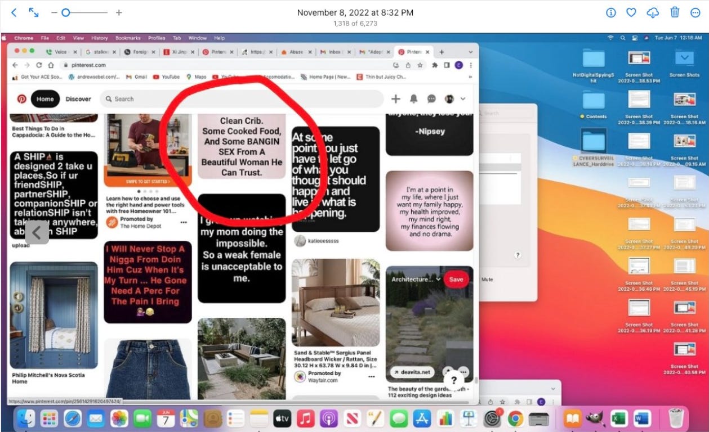Open the Pinterest help question mark button
Image resolution: width=709 pixels, height=432 pixels.
coord(454,380)
